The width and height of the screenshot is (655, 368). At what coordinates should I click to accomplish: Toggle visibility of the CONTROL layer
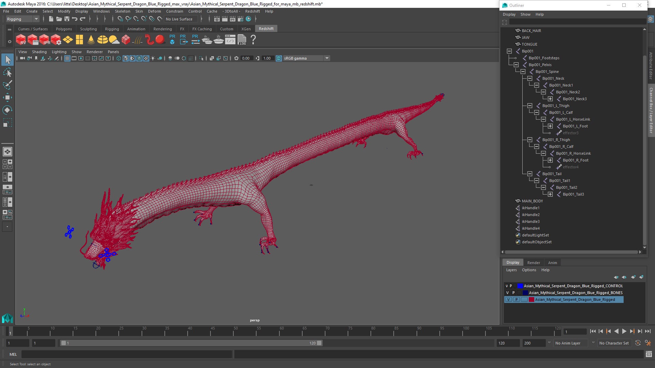click(x=507, y=286)
